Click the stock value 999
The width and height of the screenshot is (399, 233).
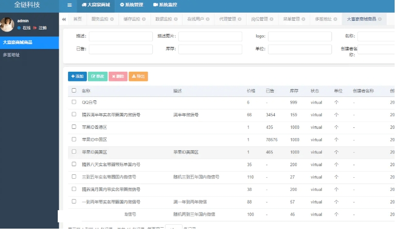click(293, 103)
